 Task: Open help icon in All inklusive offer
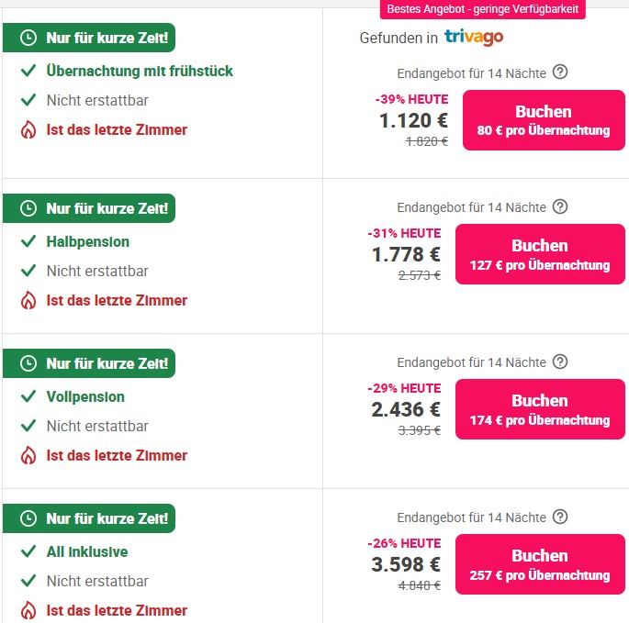560,517
